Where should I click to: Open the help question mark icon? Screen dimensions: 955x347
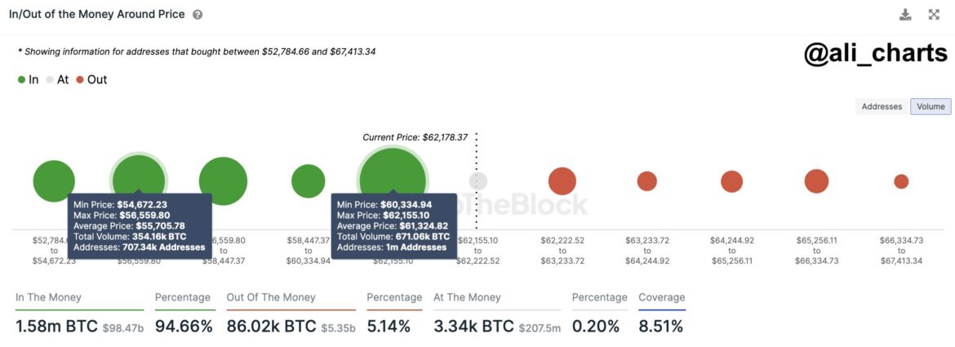click(198, 15)
